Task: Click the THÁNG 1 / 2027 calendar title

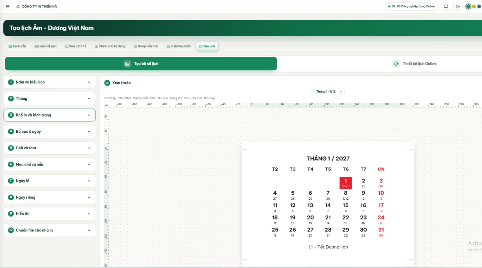Action: [x=328, y=158]
